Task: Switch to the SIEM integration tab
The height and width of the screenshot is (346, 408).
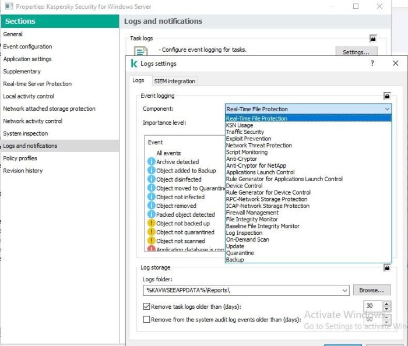Action: [x=174, y=82]
